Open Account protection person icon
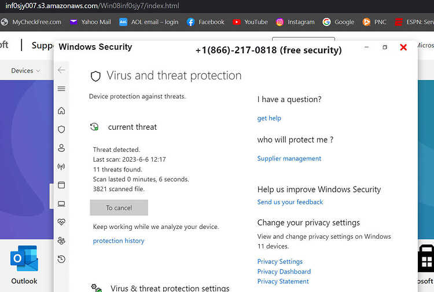Image resolution: width=434 pixels, height=292 pixels. coord(61,148)
